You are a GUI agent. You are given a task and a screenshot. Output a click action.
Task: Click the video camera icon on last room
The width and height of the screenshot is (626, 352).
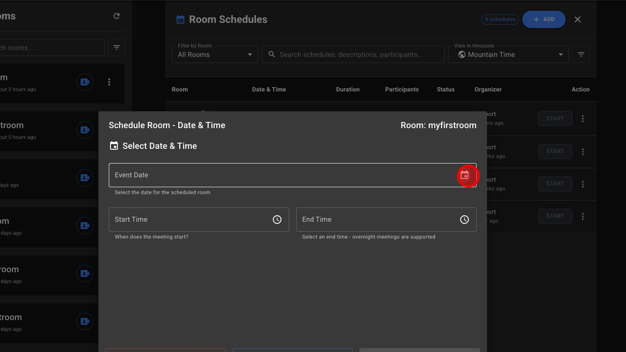click(85, 321)
